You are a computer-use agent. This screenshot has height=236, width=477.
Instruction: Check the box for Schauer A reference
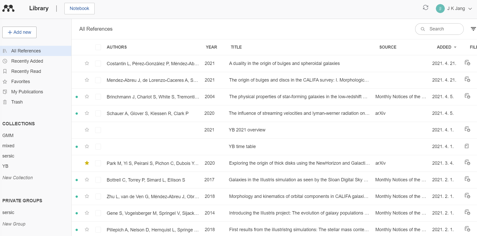[98, 113]
